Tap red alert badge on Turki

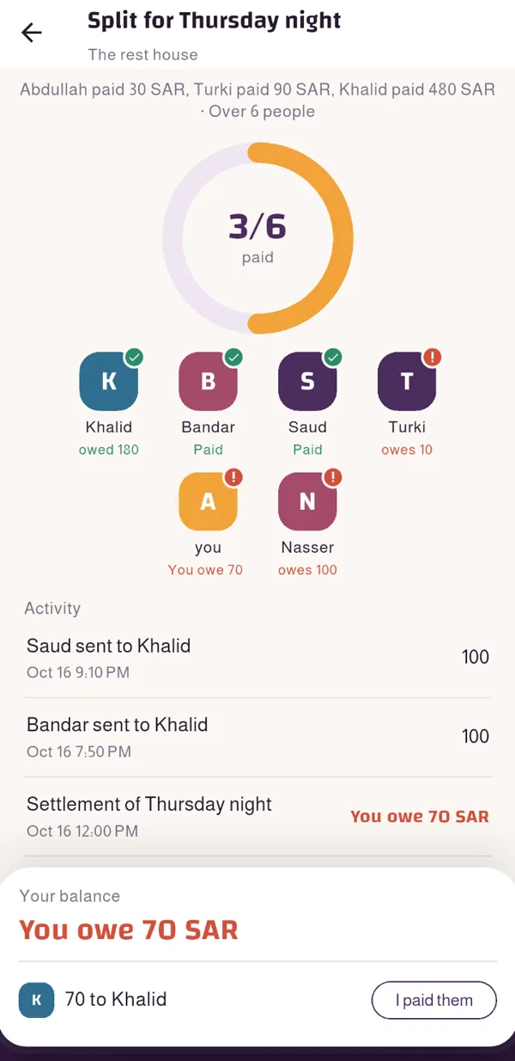433,357
